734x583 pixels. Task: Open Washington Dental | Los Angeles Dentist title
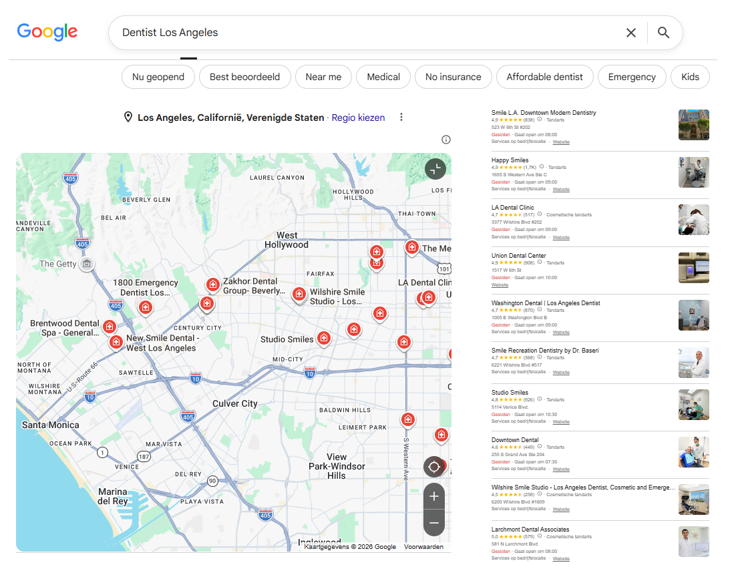pos(546,303)
